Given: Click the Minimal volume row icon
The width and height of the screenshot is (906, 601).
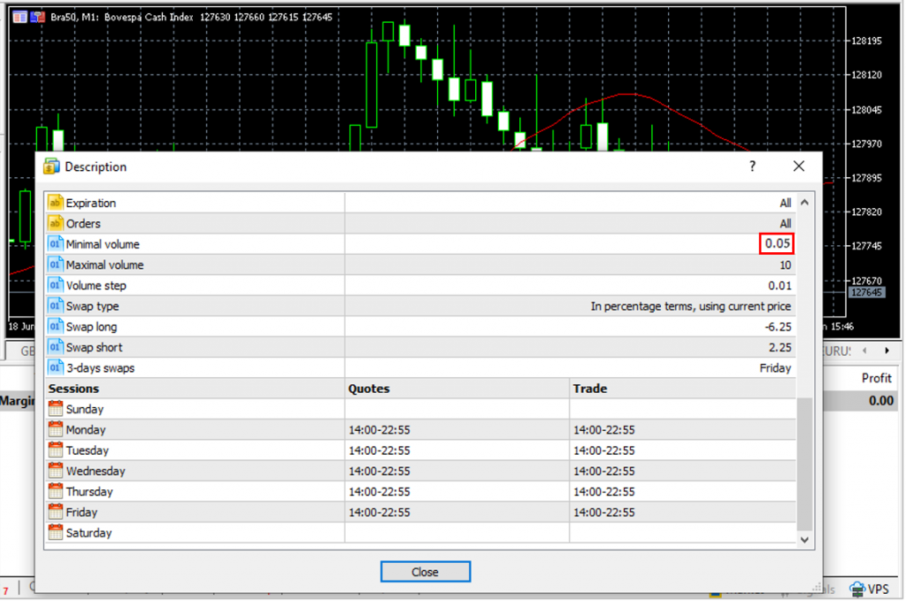Looking at the screenshot, I should pos(56,244).
